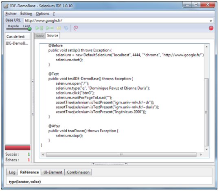Open the Log tab
The image size is (219, 191).
tap(12, 172)
